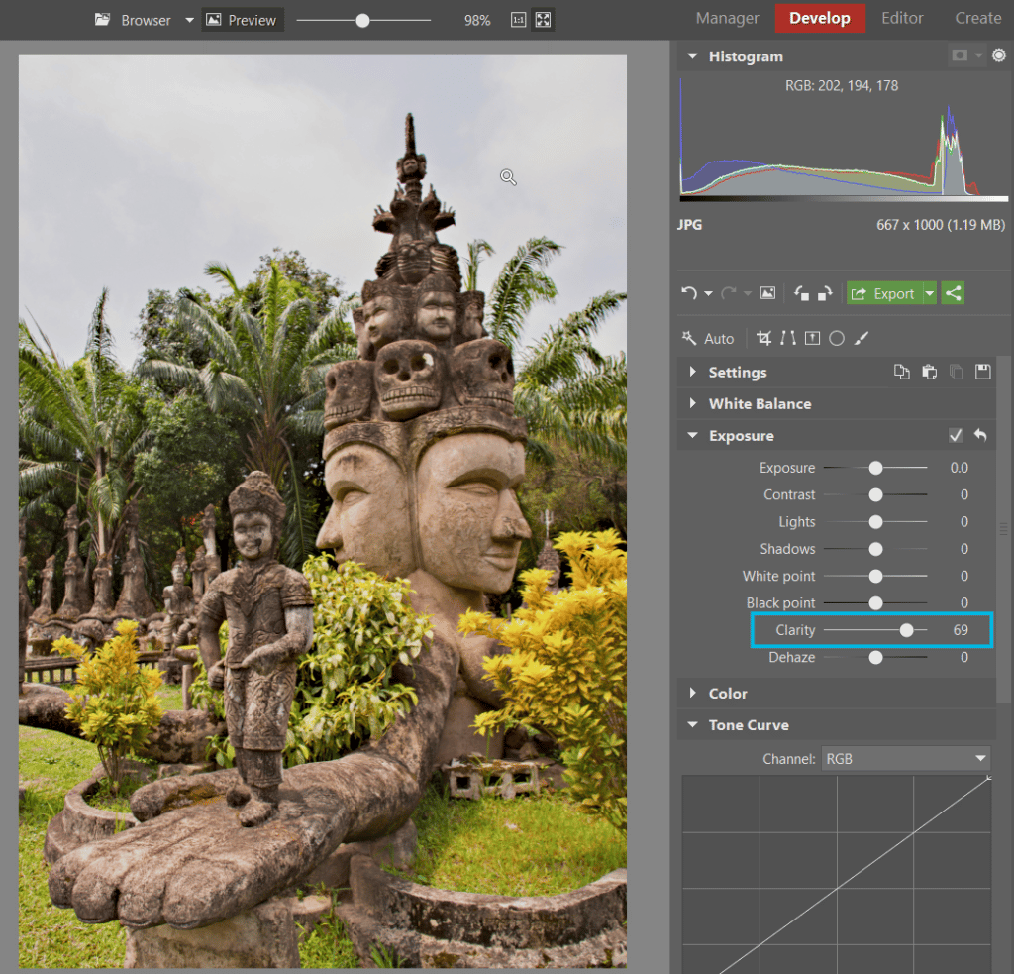The height and width of the screenshot is (974, 1014).
Task: Undo the last adjustment
Action: pyautogui.click(x=689, y=293)
